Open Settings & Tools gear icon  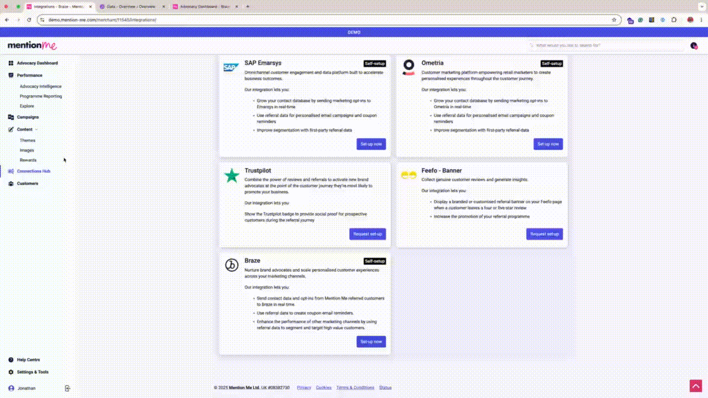pyautogui.click(x=11, y=372)
